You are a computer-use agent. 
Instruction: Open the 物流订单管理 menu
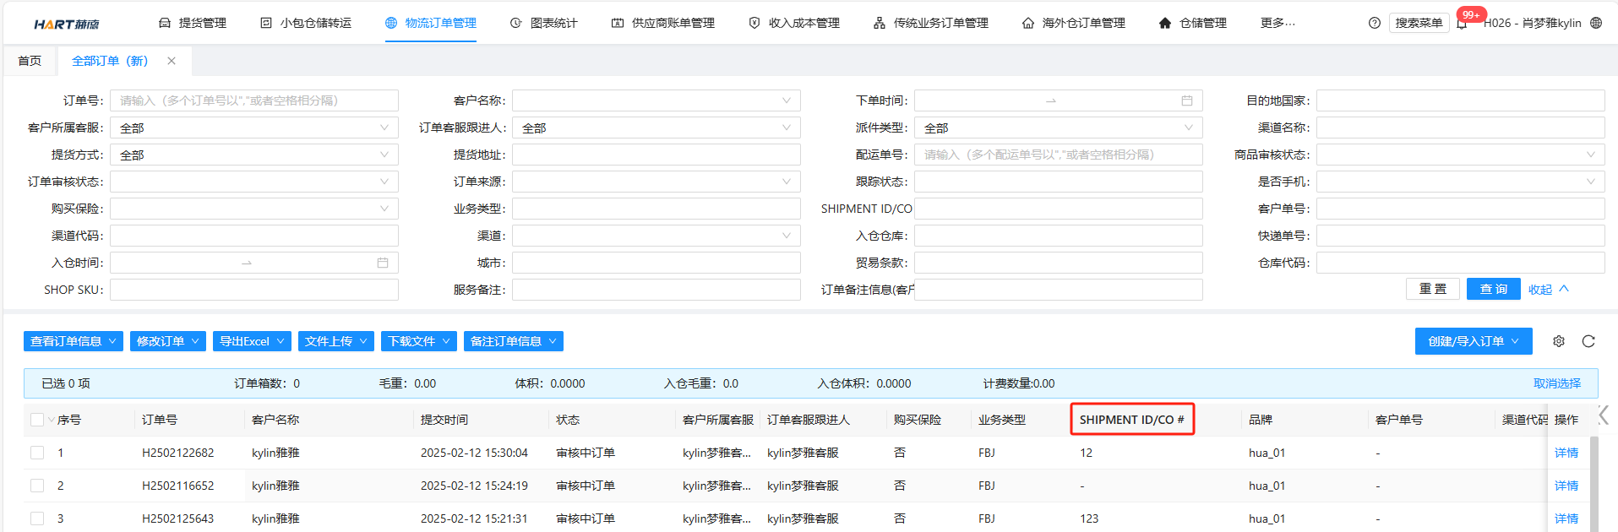click(431, 24)
